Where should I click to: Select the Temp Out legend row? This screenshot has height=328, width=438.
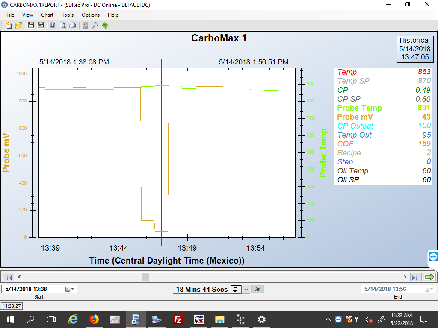pos(383,135)
